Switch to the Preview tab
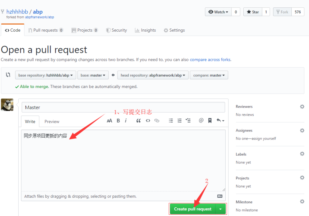The image size is (309, 216). point(52,122)
